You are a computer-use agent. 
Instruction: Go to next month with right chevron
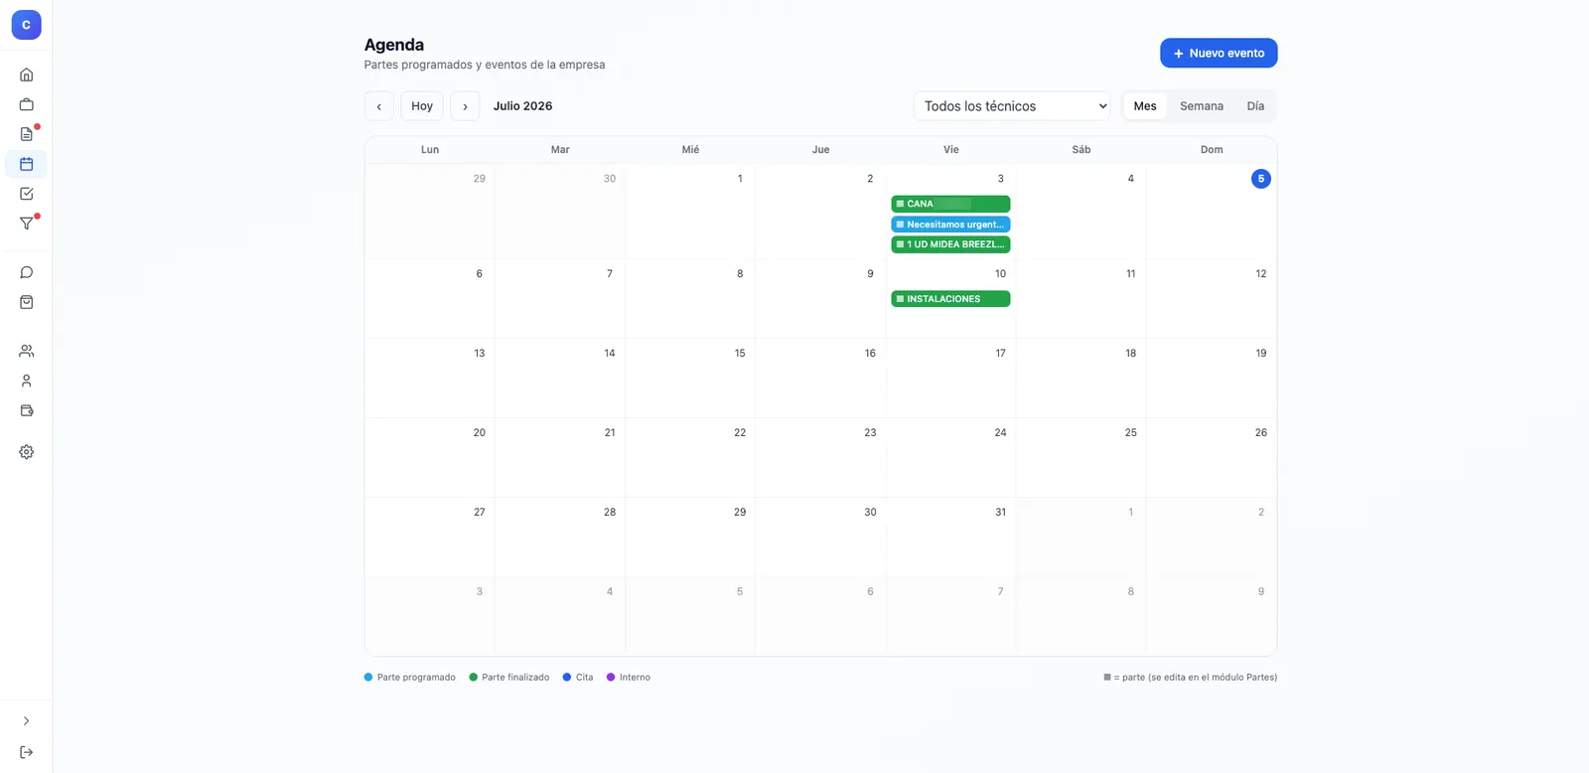465,106
